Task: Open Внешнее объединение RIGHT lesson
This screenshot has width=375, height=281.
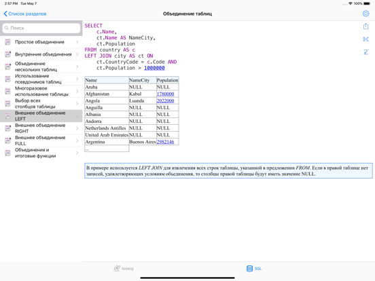Action: coord(41,128)
